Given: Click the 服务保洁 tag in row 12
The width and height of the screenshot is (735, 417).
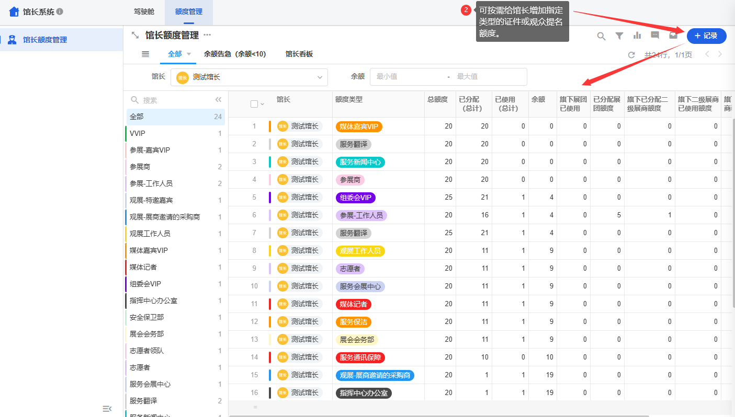Looking at the screenshot, I should [x=353, y=322].
